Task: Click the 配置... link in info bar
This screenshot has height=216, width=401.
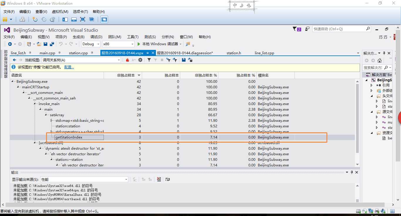Action: (69, 67)
